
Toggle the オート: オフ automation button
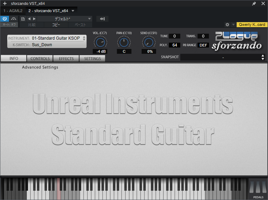[9, 25]
